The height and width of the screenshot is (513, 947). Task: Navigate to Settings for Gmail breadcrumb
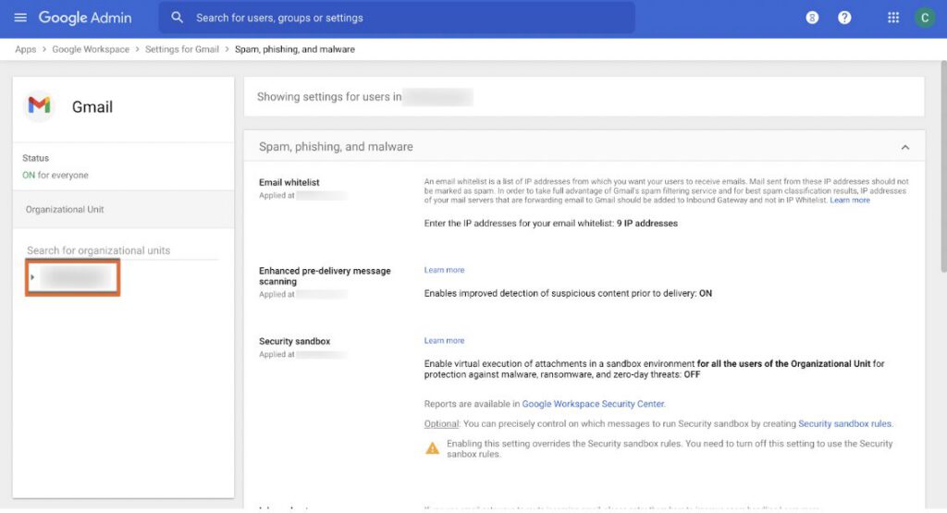181,49
